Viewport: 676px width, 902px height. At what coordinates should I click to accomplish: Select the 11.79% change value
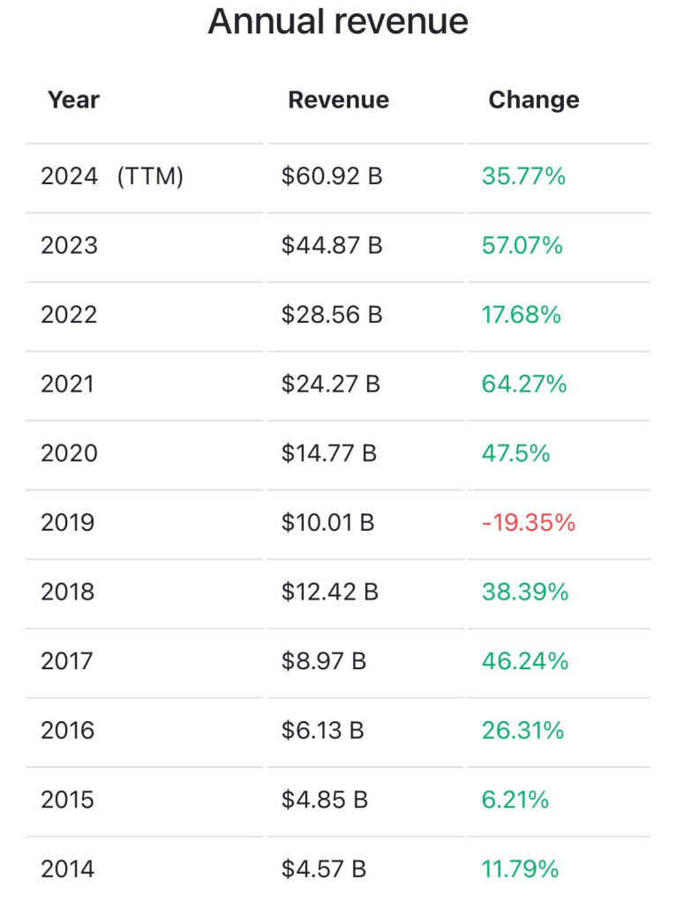(x=521, y=869)
